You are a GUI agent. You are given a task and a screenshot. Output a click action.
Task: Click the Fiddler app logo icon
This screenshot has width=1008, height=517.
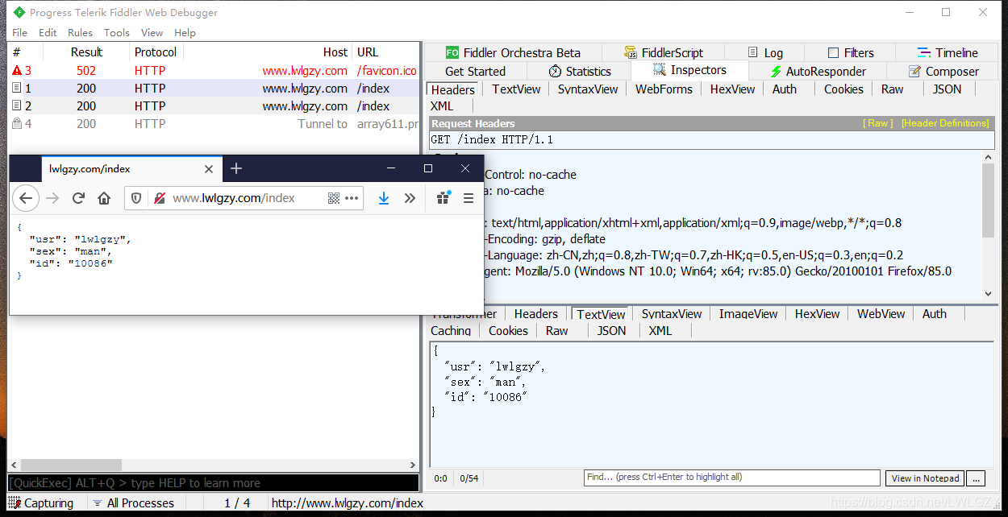point(19,13)
